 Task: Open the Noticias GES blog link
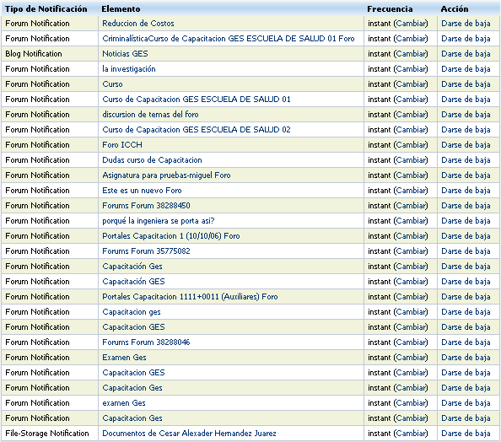pos(125,54)
